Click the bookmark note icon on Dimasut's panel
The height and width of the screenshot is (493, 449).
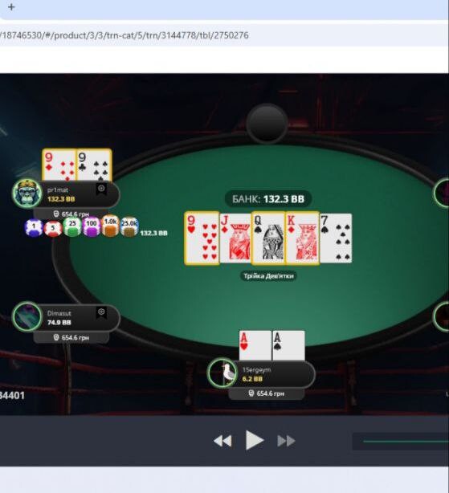click(x=101, y=312)
